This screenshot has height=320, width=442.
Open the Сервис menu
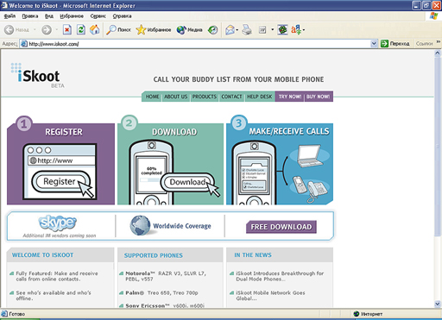click(x=98, y=16)
